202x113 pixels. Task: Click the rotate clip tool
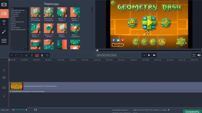(16, 55)
